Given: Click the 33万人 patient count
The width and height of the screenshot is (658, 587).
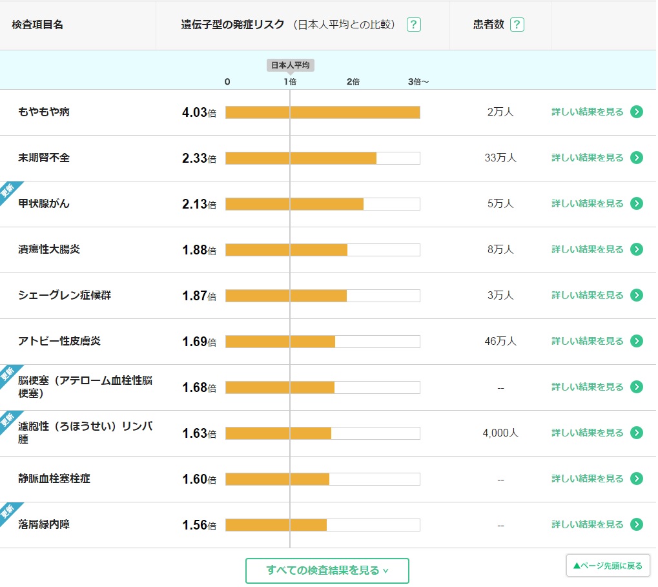Looking at the screenshot, I should pyautogui.click(x=502, y=158).
